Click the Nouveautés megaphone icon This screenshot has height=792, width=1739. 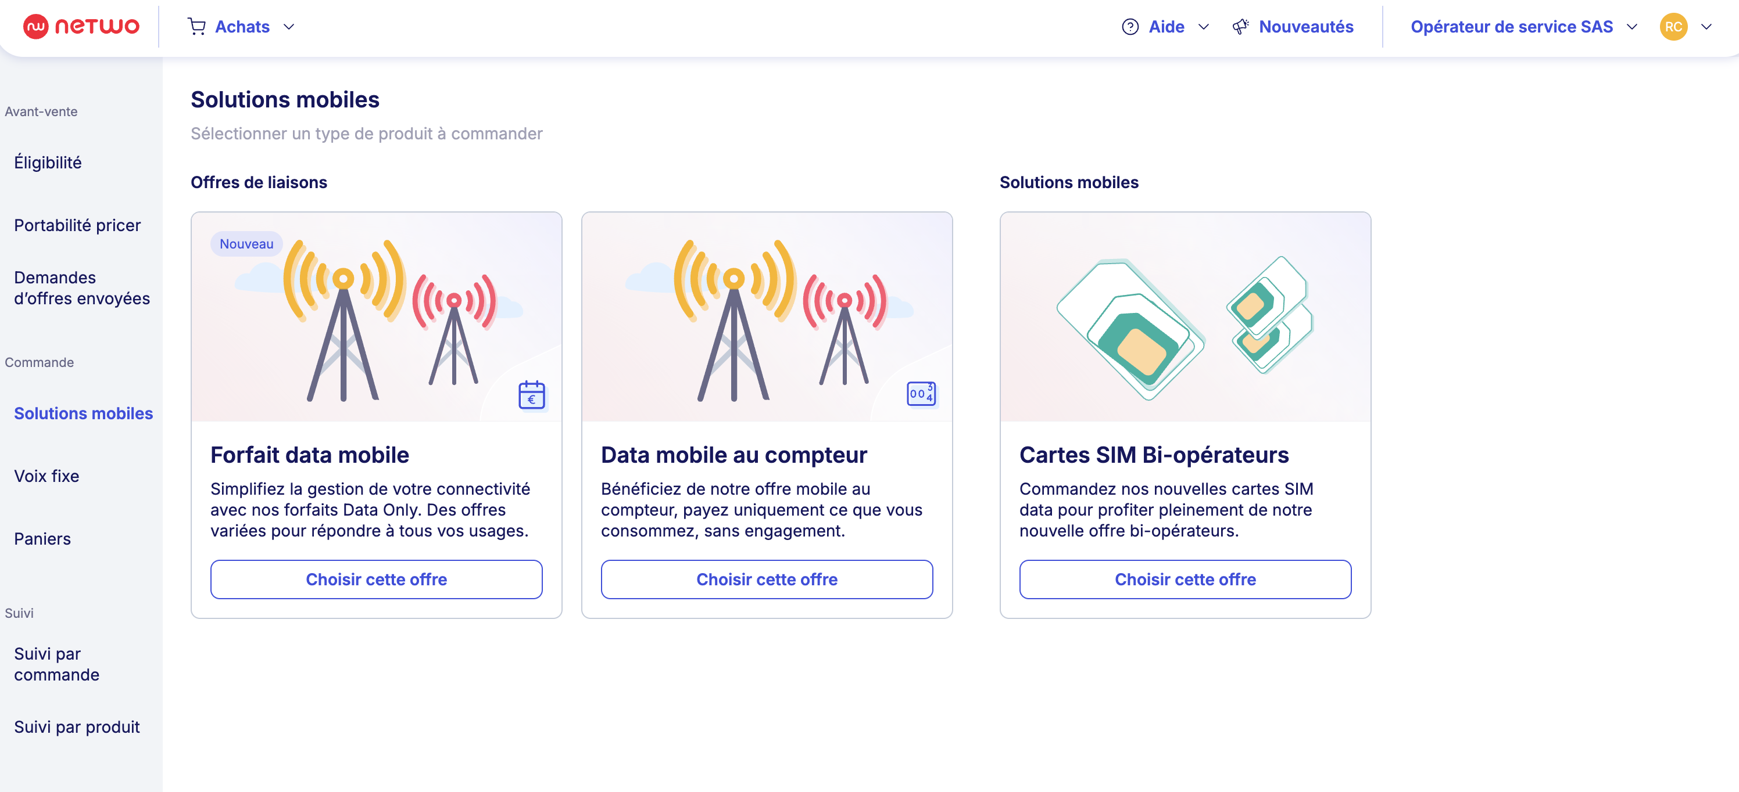pyautogui.click(x=1240, y=26)
